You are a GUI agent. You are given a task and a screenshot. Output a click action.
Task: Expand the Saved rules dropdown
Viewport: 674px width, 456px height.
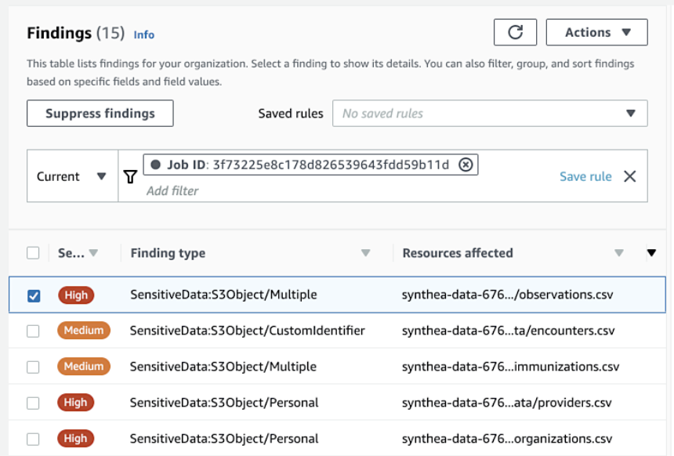490,114
